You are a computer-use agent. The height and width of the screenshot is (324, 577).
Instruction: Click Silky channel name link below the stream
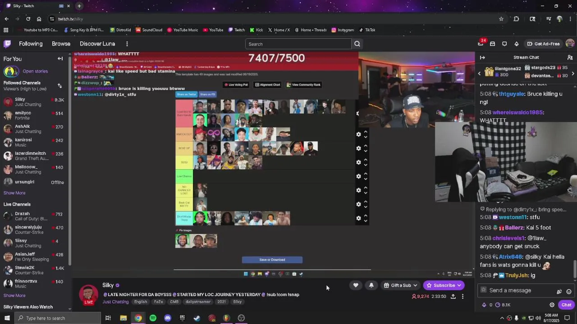coord(108,285)
